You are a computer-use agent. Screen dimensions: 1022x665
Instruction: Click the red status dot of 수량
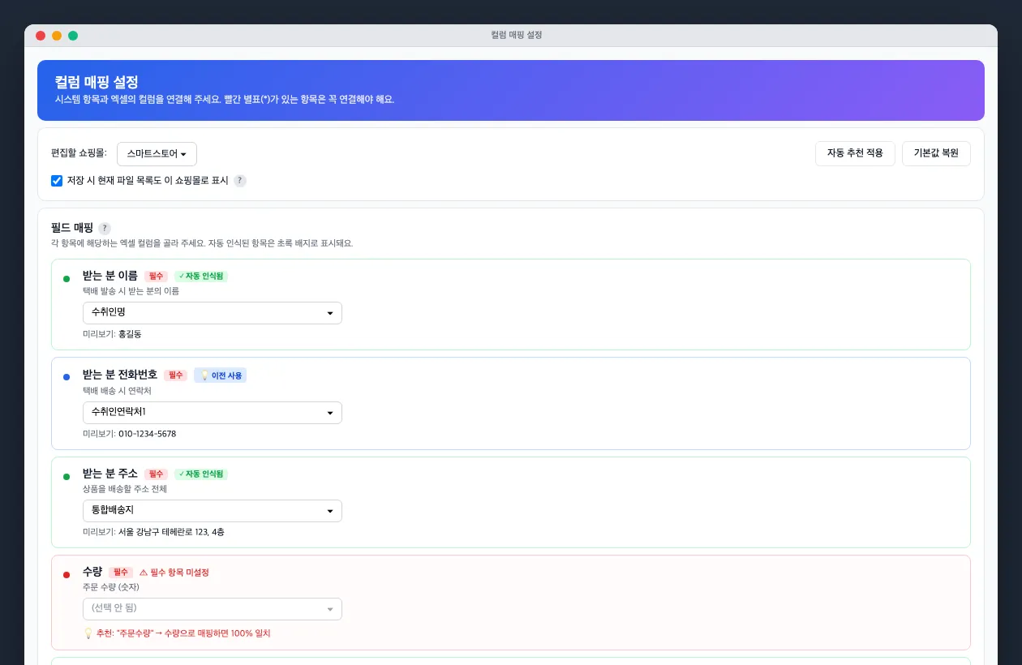pyautogui.click(x=67, y=575)
